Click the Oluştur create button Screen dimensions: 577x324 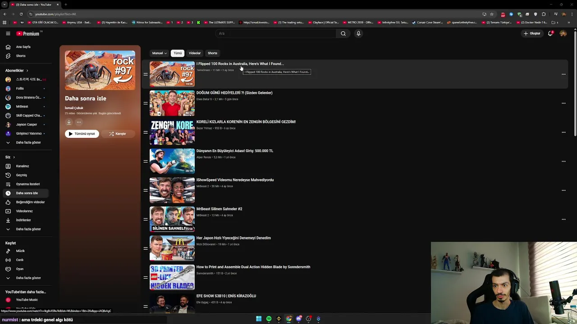(x=532, y=33)
